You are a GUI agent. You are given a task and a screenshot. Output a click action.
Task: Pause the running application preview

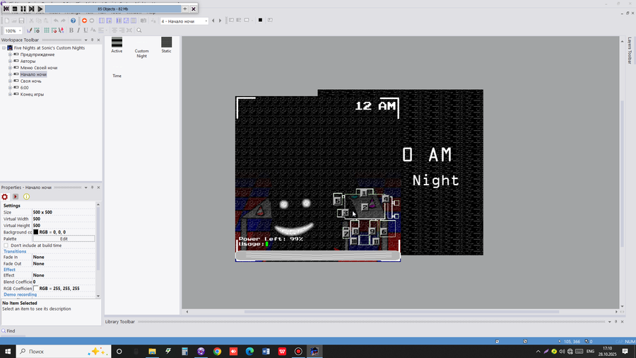[x=23, y=8]
